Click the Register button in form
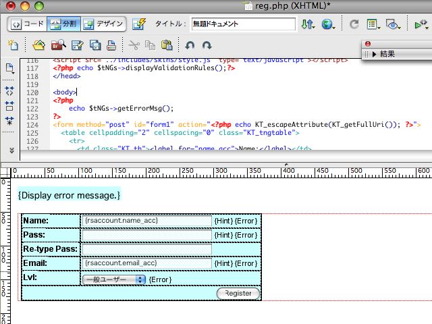The width and height of the screenshot is (432, 324). pos(238,293)
